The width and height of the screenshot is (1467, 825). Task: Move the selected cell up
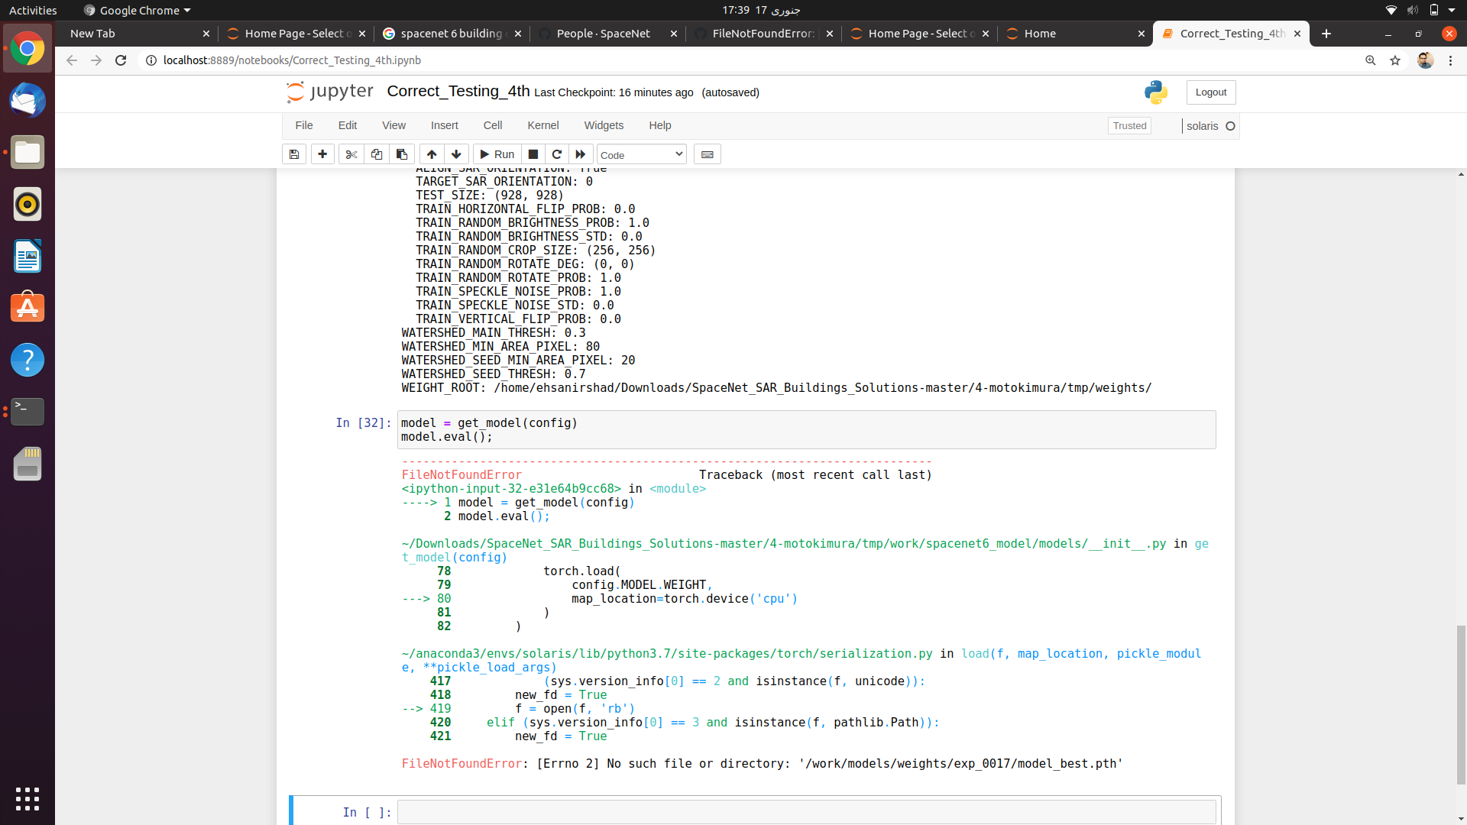(432, 154)
